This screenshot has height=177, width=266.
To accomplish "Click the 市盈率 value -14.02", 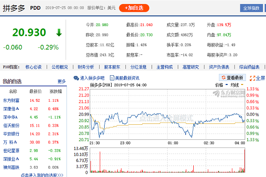I will point(187,55).
